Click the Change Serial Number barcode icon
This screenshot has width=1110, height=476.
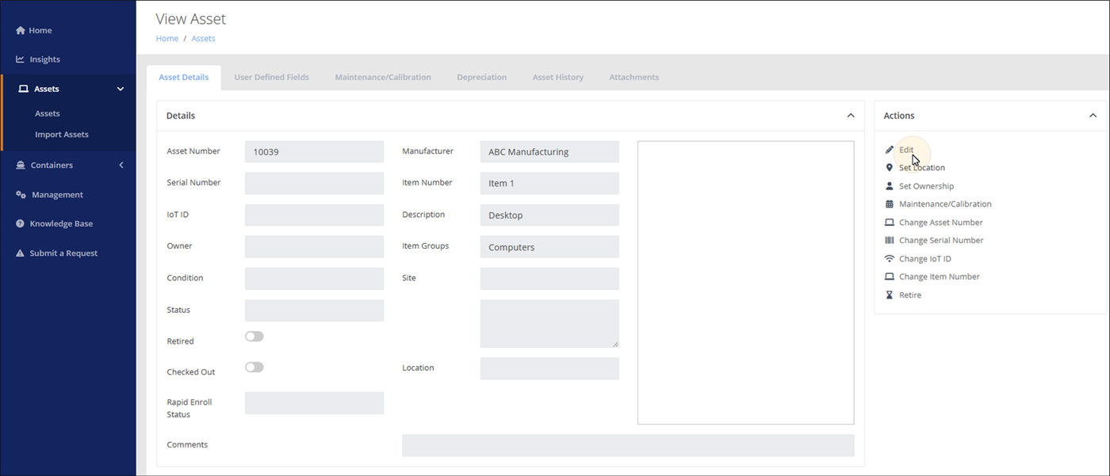click(x=890, y=240)
